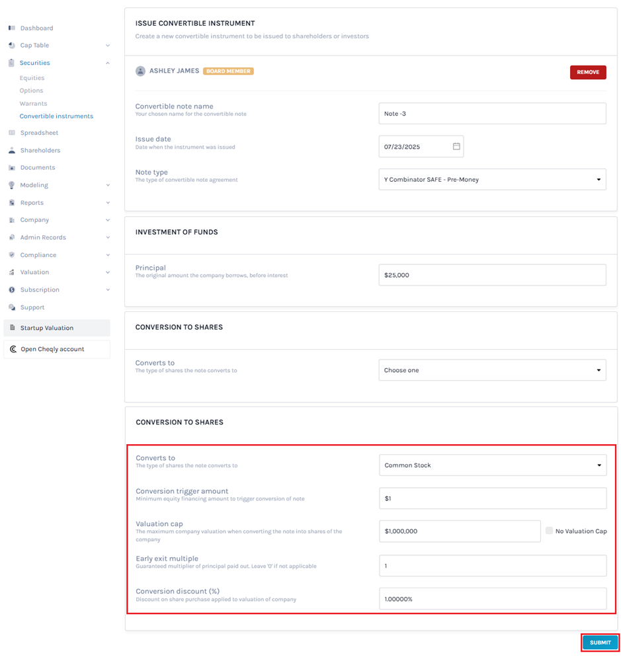
Task: Click the Shareholders person icon
Action: 12,151
